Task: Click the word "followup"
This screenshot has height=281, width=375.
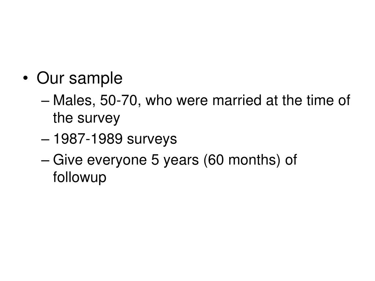Action: (79, 177)
